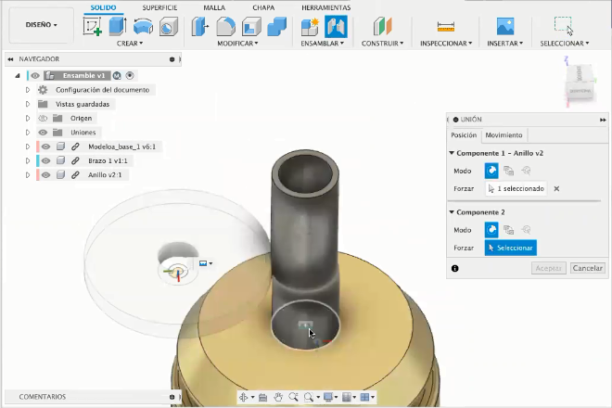Click the New Component icon
The height and width of the screenshot is (408, 612).
(311, 27)
